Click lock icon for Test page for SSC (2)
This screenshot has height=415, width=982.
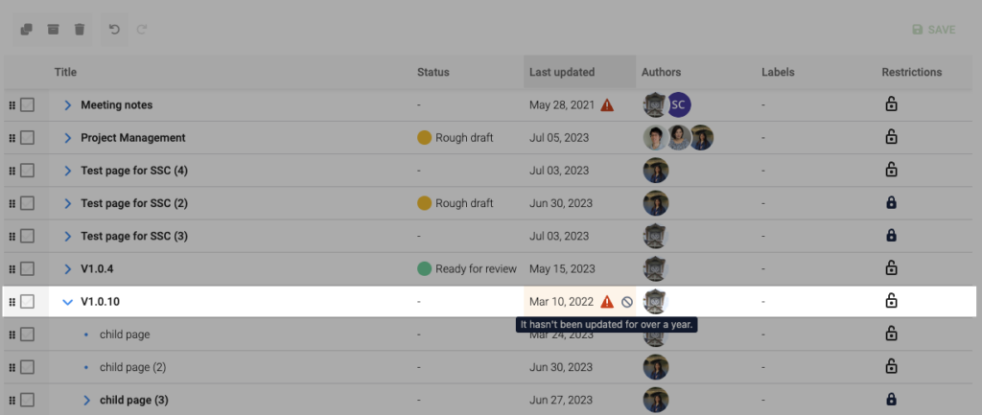click(x=890, y=203)
